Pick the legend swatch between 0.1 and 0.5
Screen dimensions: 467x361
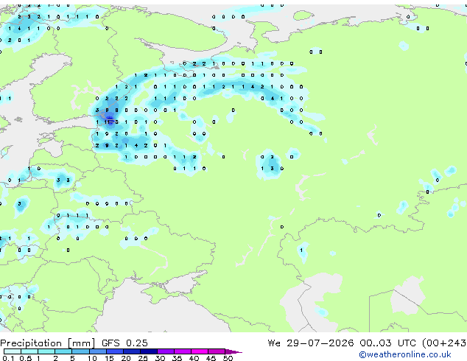pyautogui.click(x=13, y=351)
